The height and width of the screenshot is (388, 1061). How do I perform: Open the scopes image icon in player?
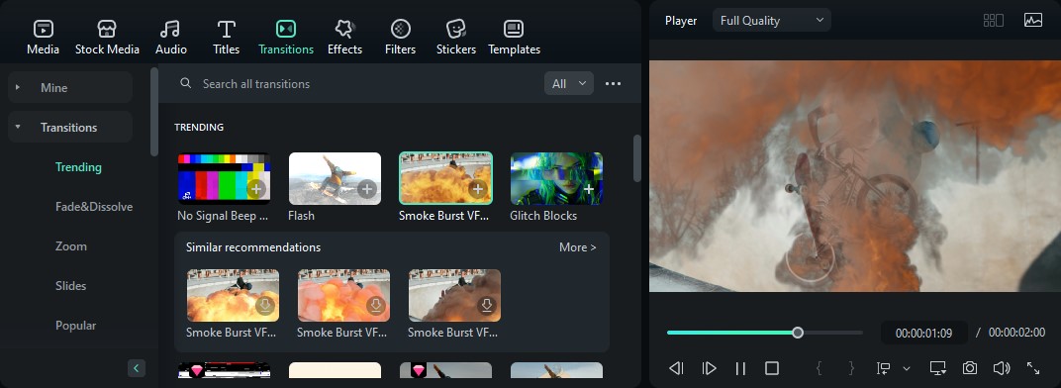(1032, 21)
